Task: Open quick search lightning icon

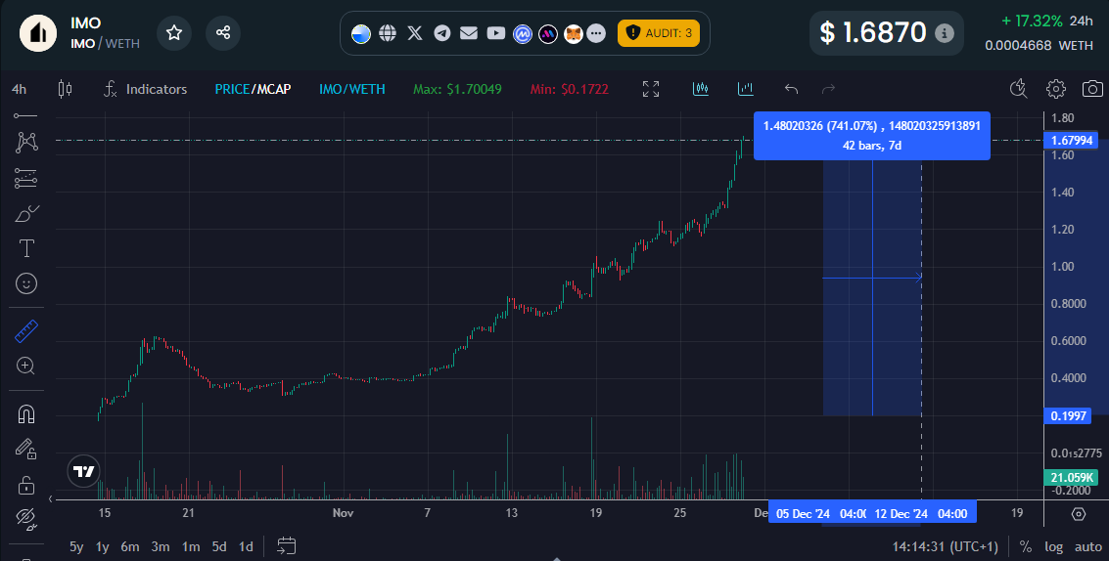Action: coord(1019,89)
